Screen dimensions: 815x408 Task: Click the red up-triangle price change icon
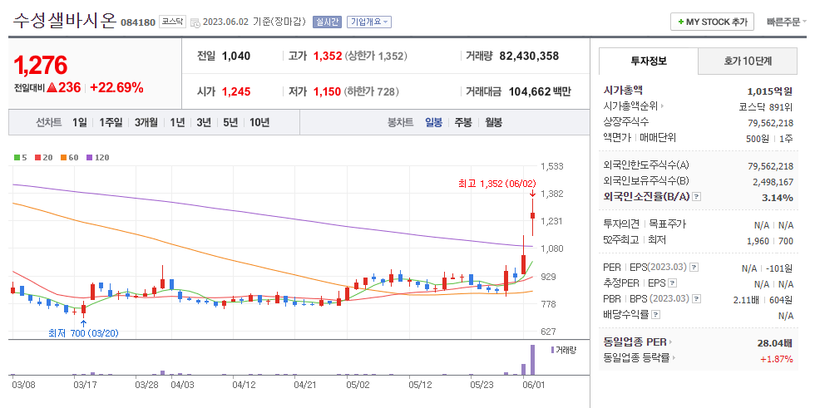[52, 88]
